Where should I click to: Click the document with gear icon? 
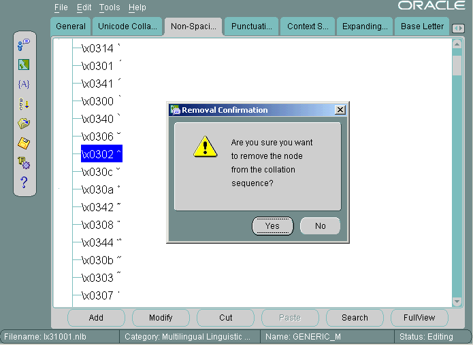[x=24, y=162]
